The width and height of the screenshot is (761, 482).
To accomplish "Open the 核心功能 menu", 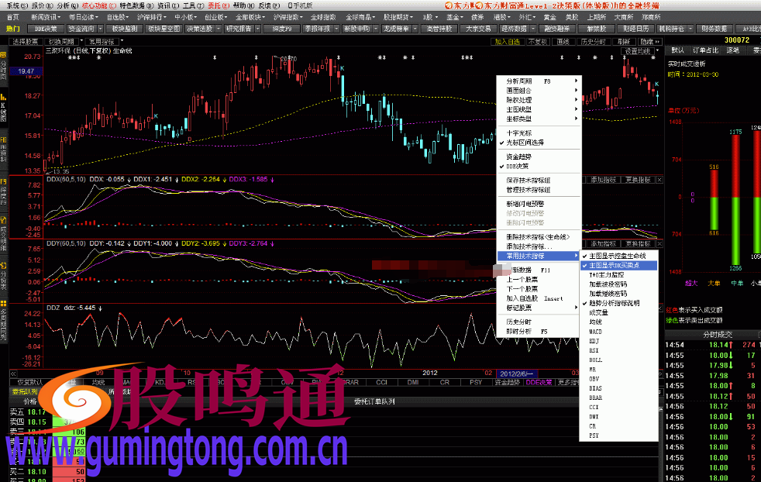I will [x=98, y=5].
